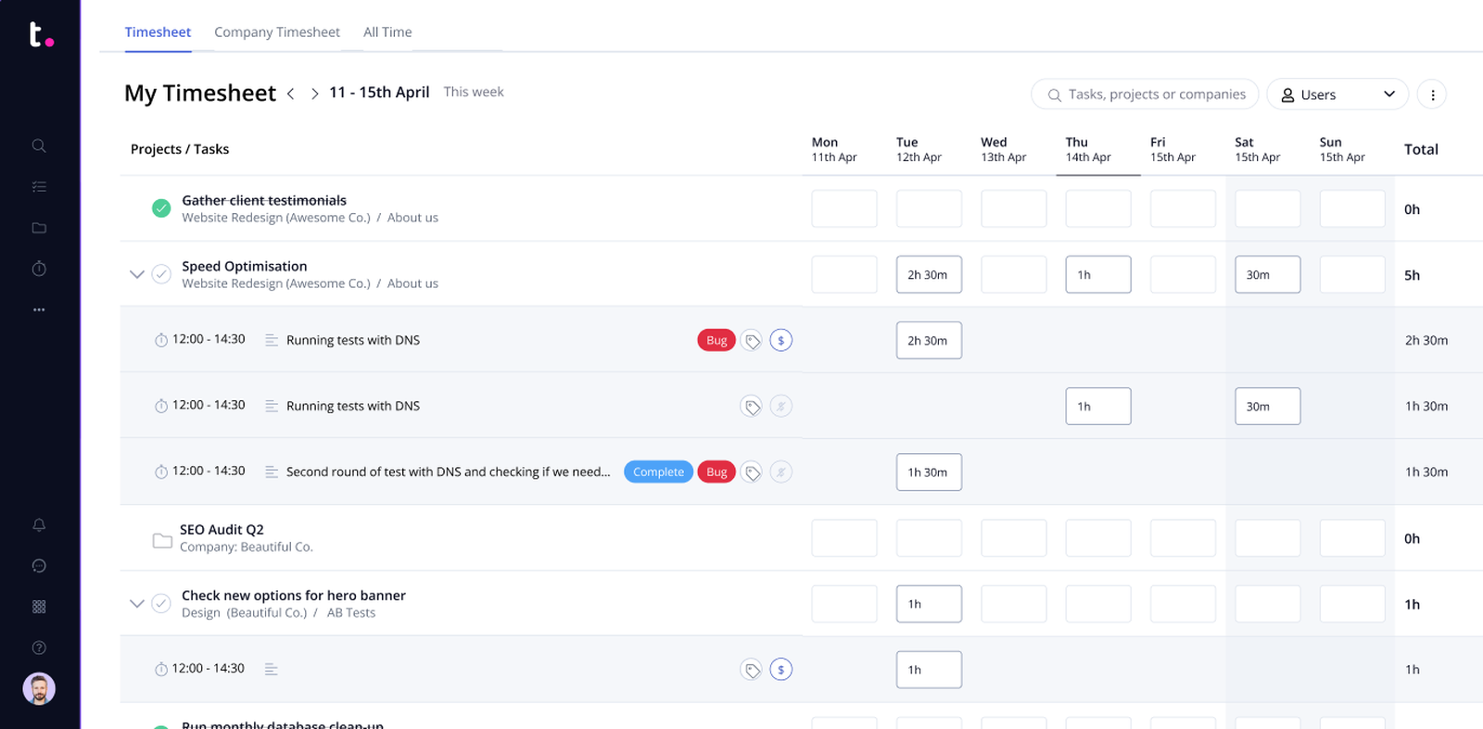Open search from the left sidebar

(39, 145)
